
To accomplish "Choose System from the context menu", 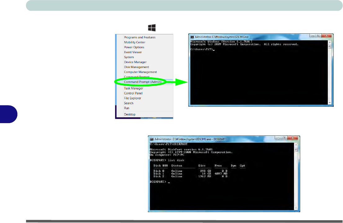I will pos(129,57).
